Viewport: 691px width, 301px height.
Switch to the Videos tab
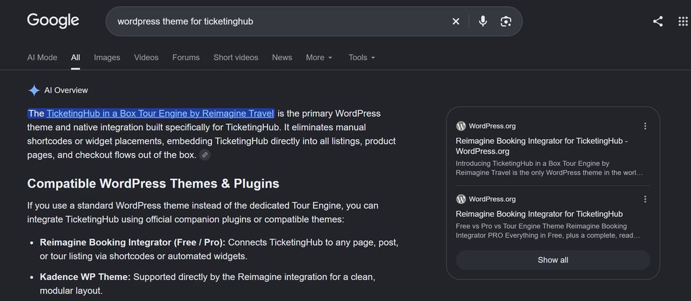146,57
